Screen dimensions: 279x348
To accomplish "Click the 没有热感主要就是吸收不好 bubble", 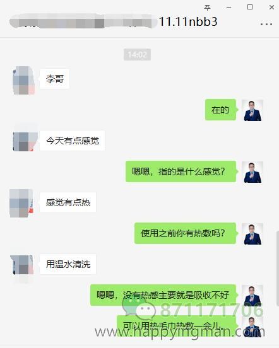I will tap(163, 295).
